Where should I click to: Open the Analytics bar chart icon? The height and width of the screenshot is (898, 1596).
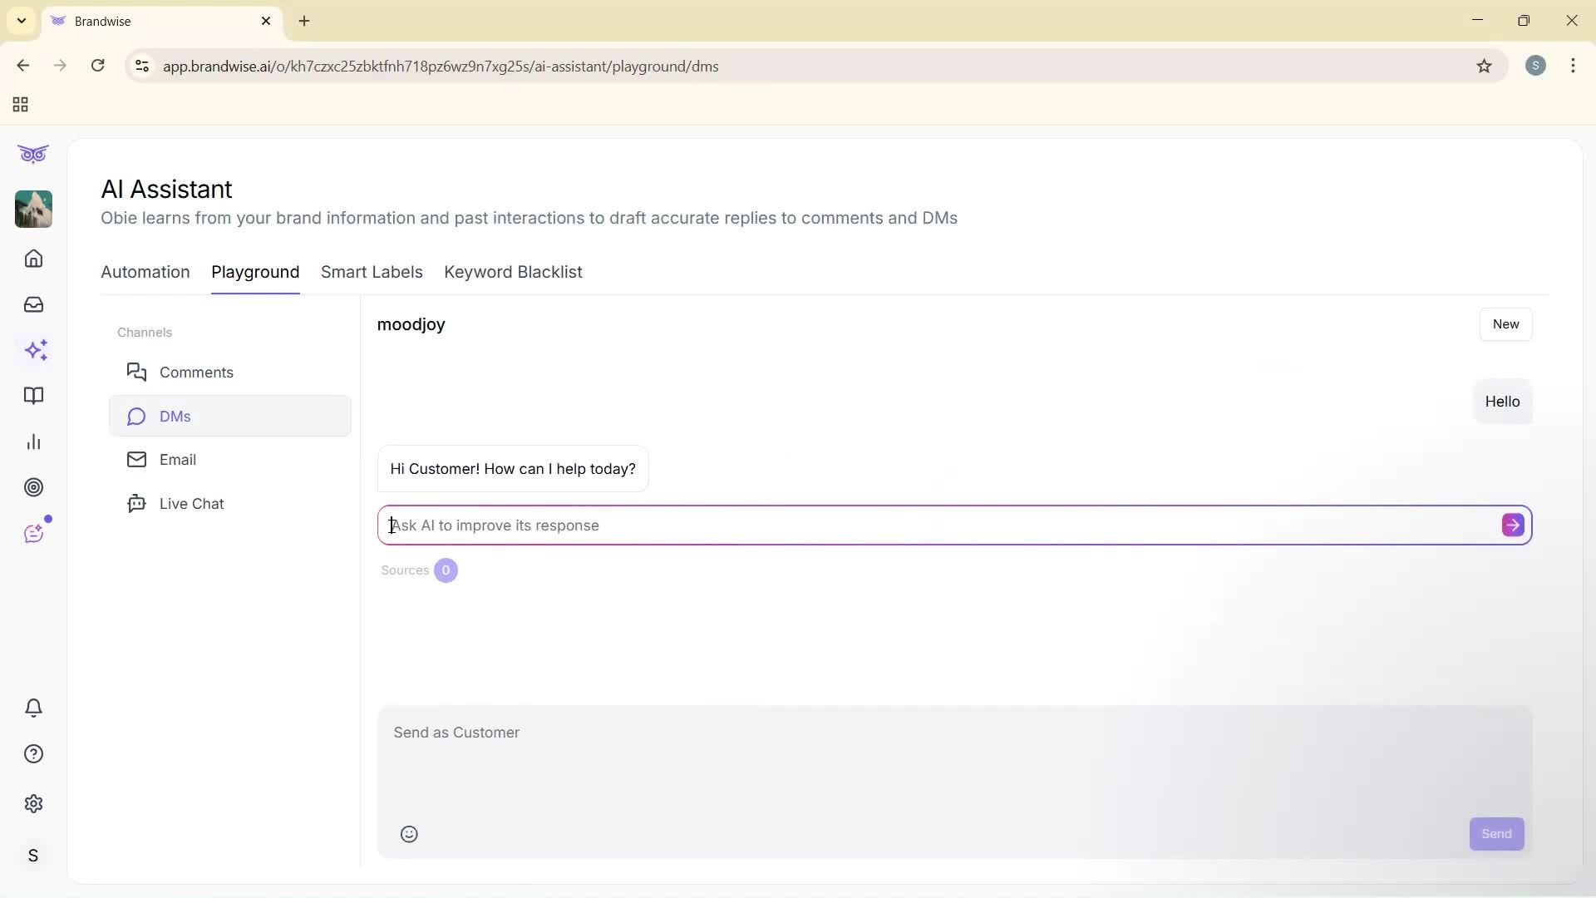pyautogui.click(x=33, y=442)
